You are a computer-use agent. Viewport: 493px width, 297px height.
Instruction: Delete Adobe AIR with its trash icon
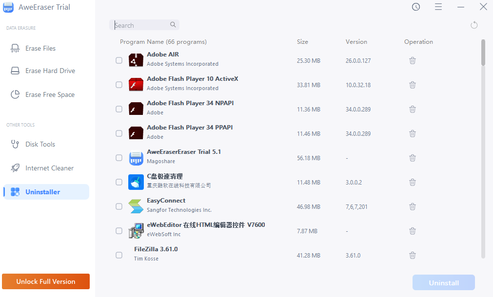pos(413,60)
